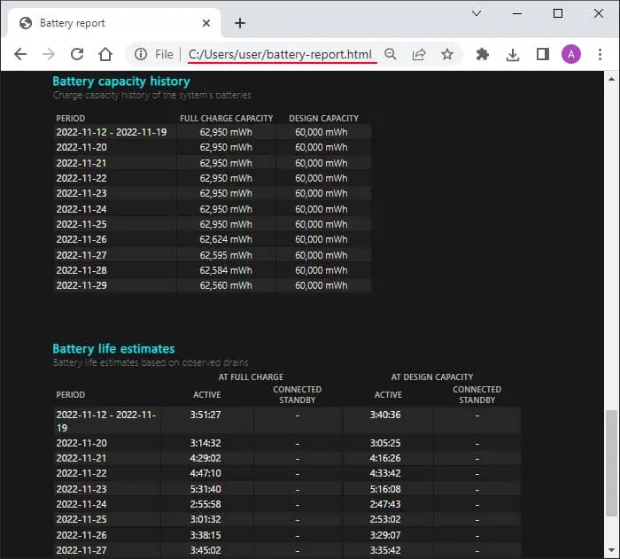This screenshot has width=620, height=559.
Task: Click the forward navigation arrow
Action: (x=49, y=54)
